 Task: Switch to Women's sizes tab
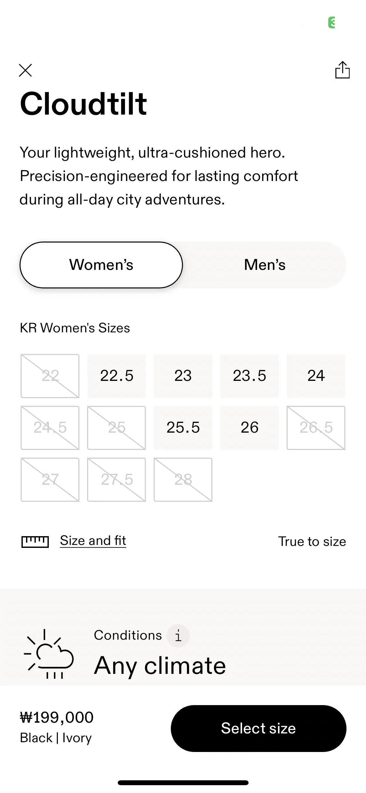tap(101, 265)
